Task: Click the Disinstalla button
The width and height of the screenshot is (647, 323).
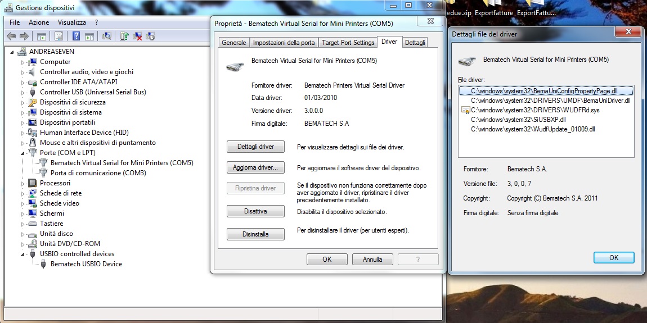Action: [x=255, y=234]
